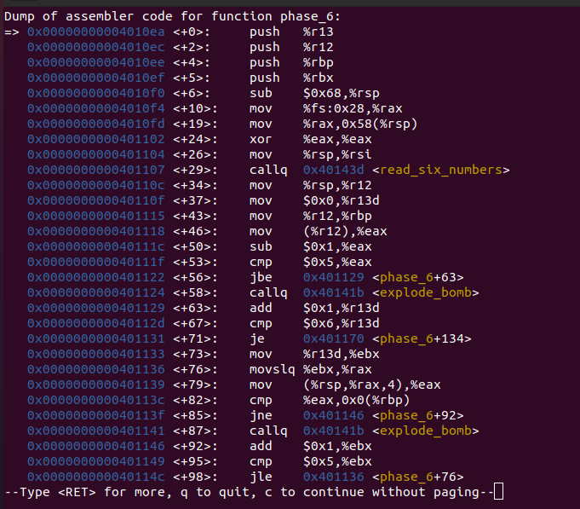
Task: Click the paging prompt '--Type <RET> for more'
Action: (88, 492)
